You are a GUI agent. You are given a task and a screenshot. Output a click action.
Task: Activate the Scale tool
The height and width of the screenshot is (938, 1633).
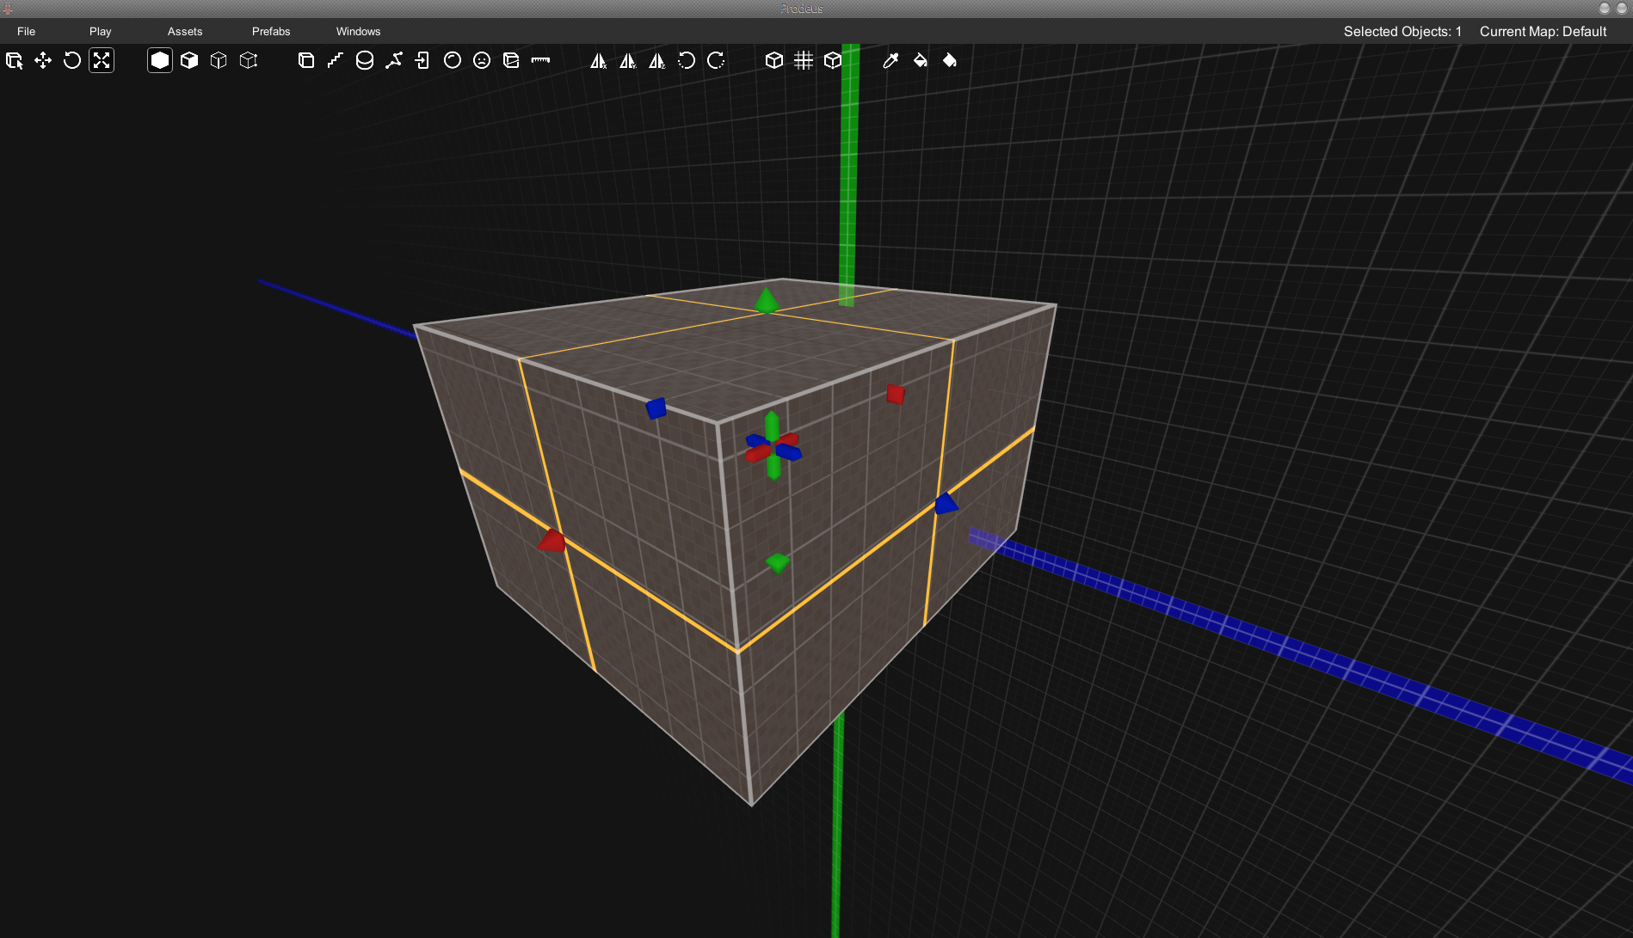pos(102,61)
